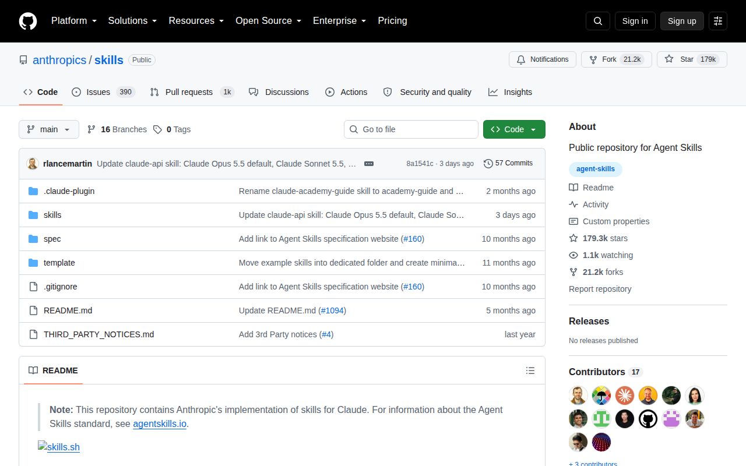
Task: Open the appearance settings icon button
Action: pyautogui.click(x=718, y=21)
